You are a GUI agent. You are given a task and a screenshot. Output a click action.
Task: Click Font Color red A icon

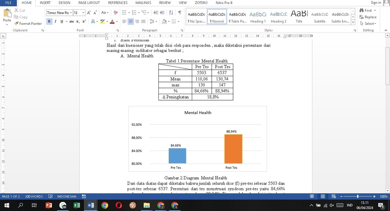pos(112,22)
